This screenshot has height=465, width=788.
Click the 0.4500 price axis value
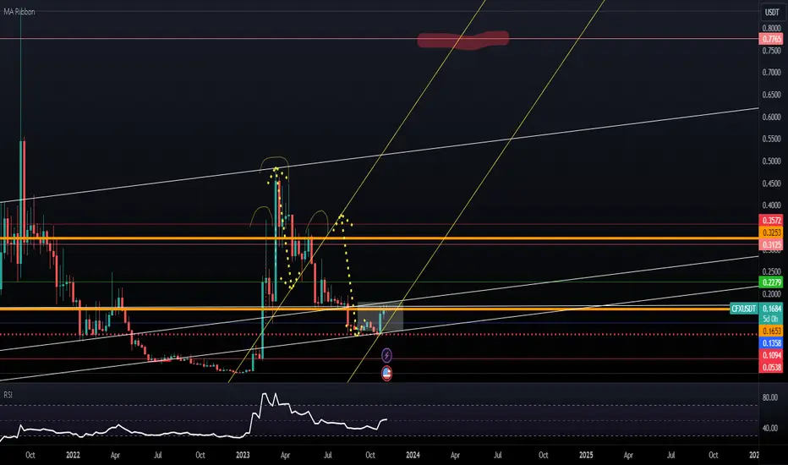pyautogui.click(x=771, y=183)
